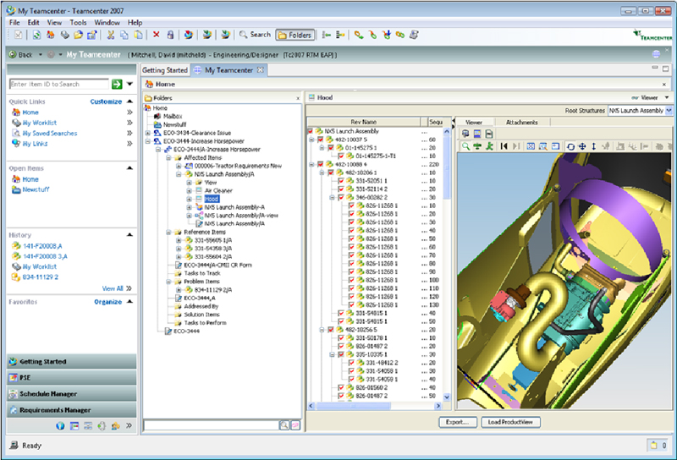The width and height of the screenshot is (677, 460).
Task: Click the Export... button
Action: pyautogui.click(x=458, y=422)
